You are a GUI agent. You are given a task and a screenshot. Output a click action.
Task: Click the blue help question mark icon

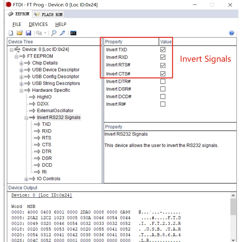tap(231, 33)
